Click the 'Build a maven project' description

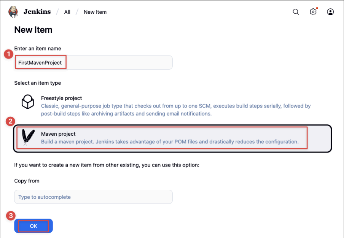tap(170, 141)
